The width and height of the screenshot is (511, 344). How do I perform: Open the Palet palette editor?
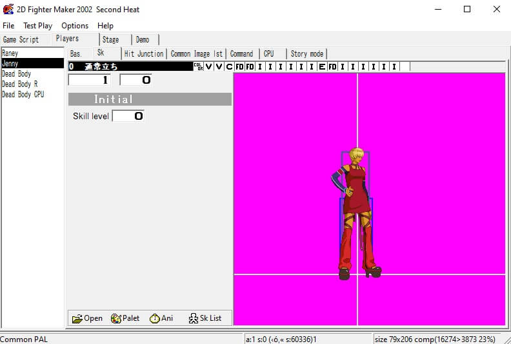[x=125, y=318]
